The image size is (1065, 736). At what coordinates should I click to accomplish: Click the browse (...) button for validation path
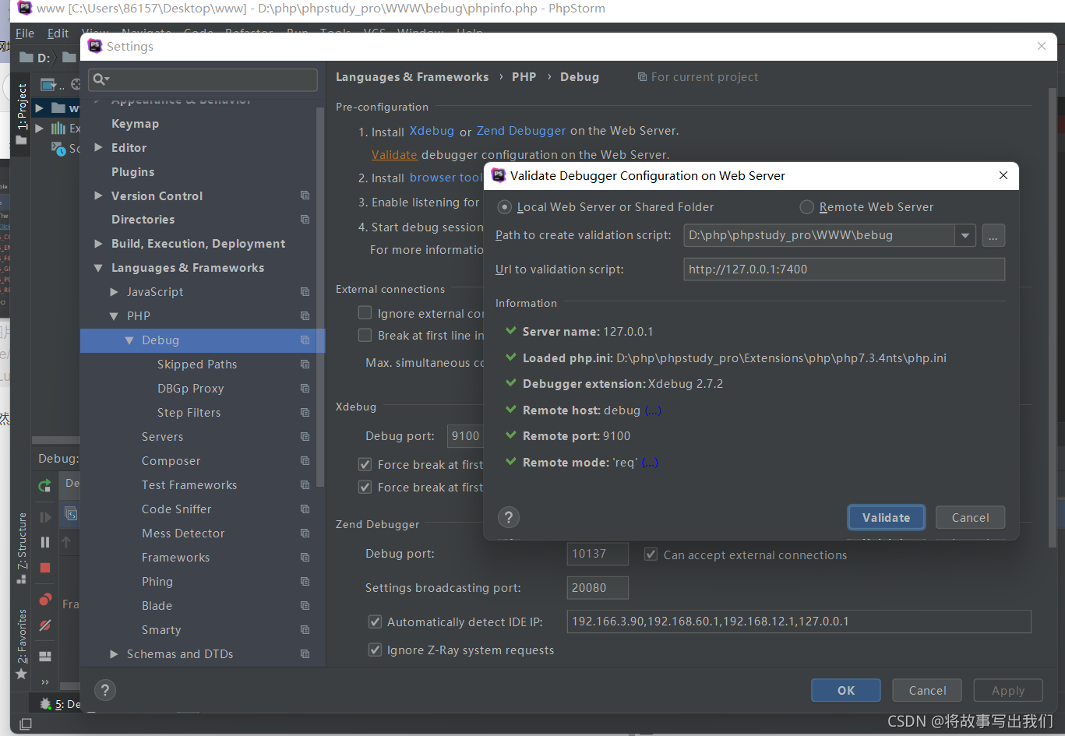[993, 235]
